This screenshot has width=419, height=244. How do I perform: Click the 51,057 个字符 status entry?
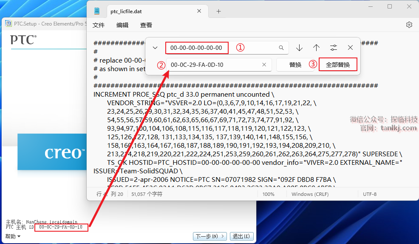pyautogui.click(x=147, y=194)
